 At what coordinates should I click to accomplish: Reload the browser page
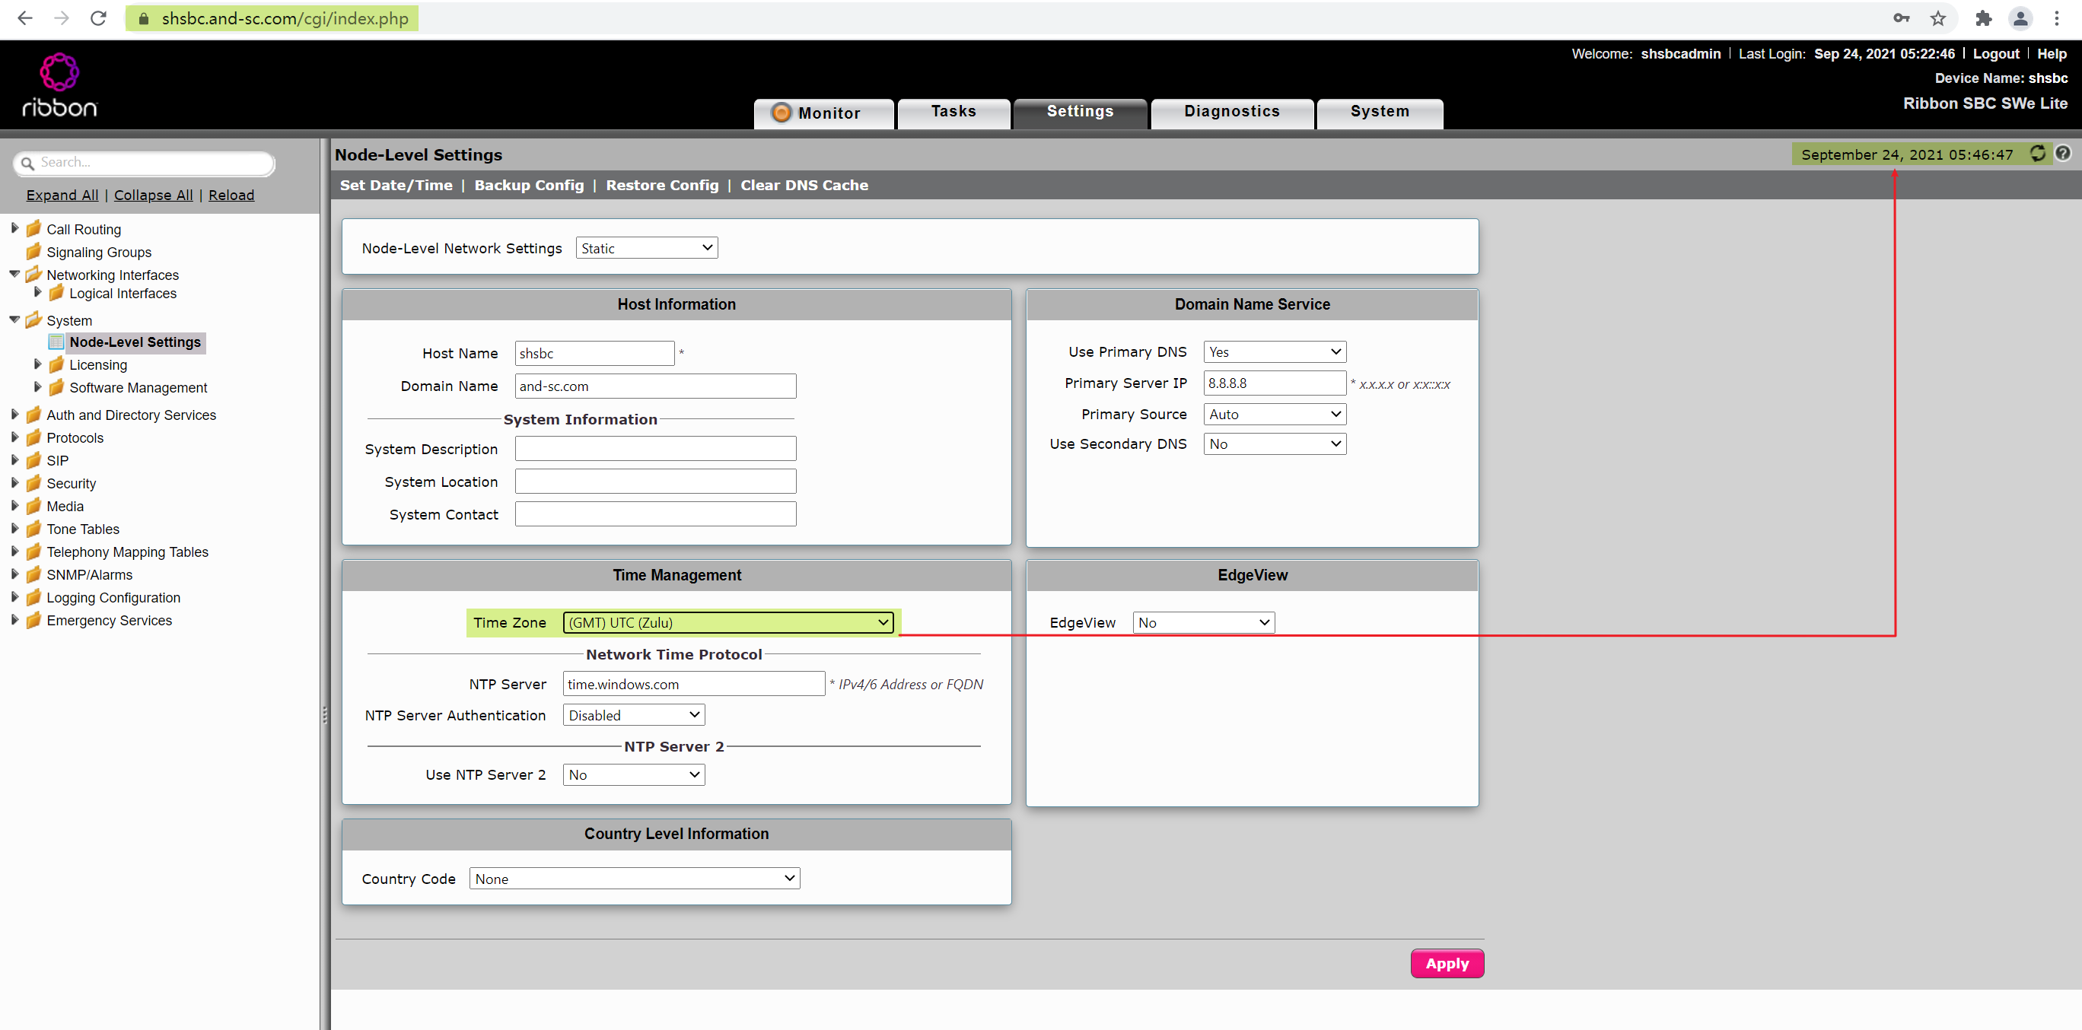tap(98, 17)
